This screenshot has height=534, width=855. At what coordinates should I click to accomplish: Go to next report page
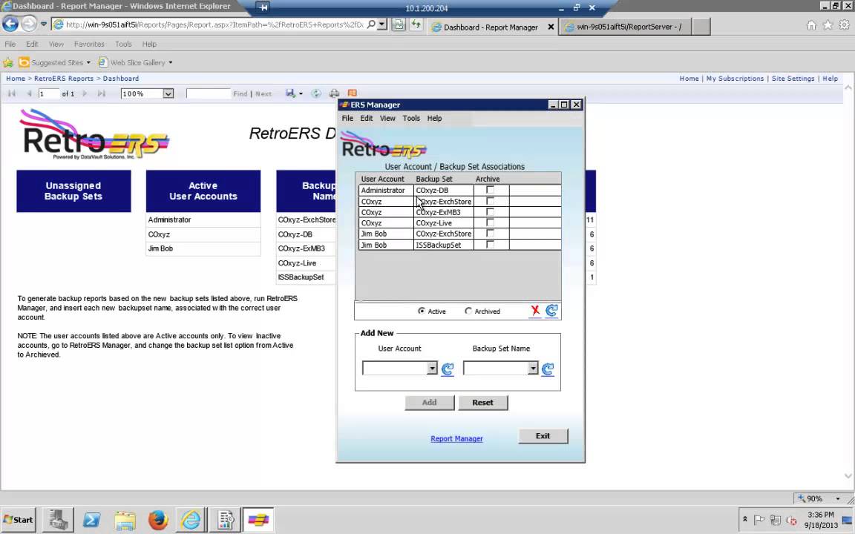pyautogui.click(x=85, y=93)
